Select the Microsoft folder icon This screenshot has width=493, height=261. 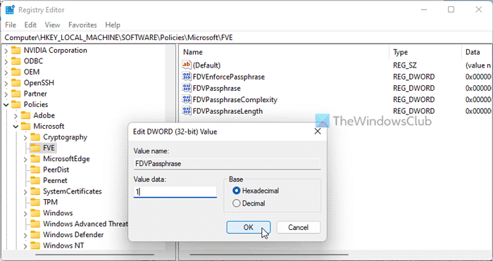25,126
